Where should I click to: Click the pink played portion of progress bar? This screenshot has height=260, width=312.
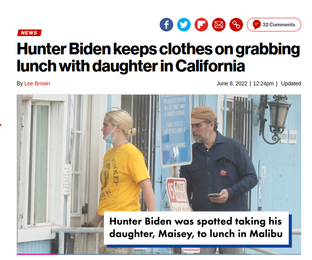click(x=37, y=254)
